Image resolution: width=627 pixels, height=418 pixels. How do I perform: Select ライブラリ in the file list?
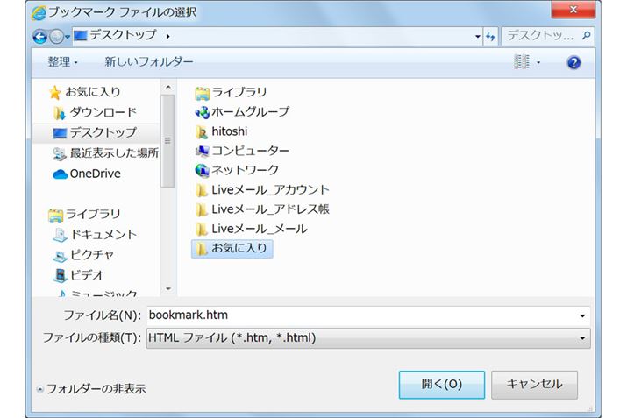(x=231, y=93)
